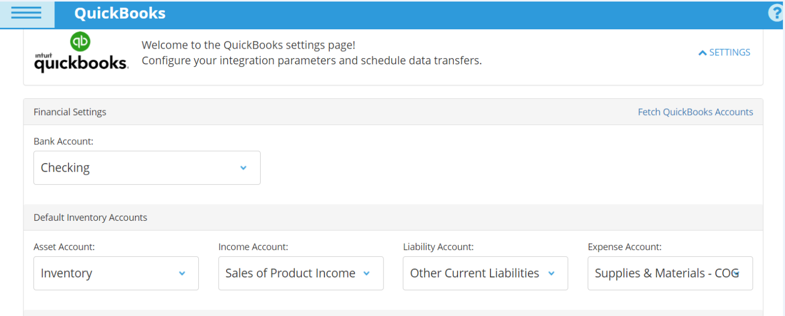Open the Asset Account dropdown showing Inventory
785x316 pixels.
click(x=116, y=273)
